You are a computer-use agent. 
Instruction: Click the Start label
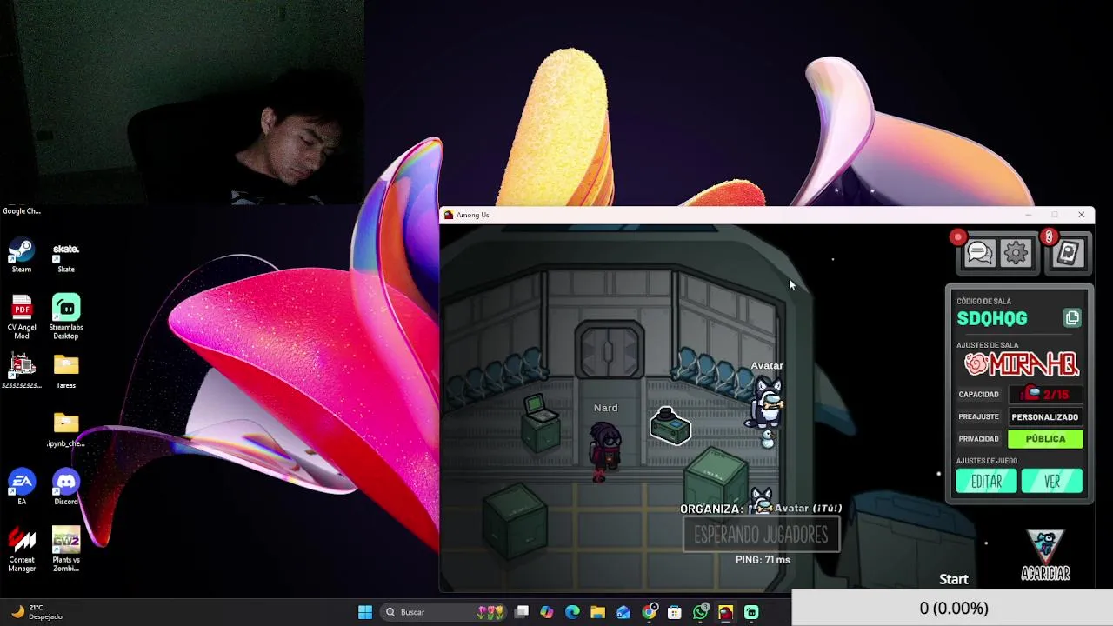954,579
